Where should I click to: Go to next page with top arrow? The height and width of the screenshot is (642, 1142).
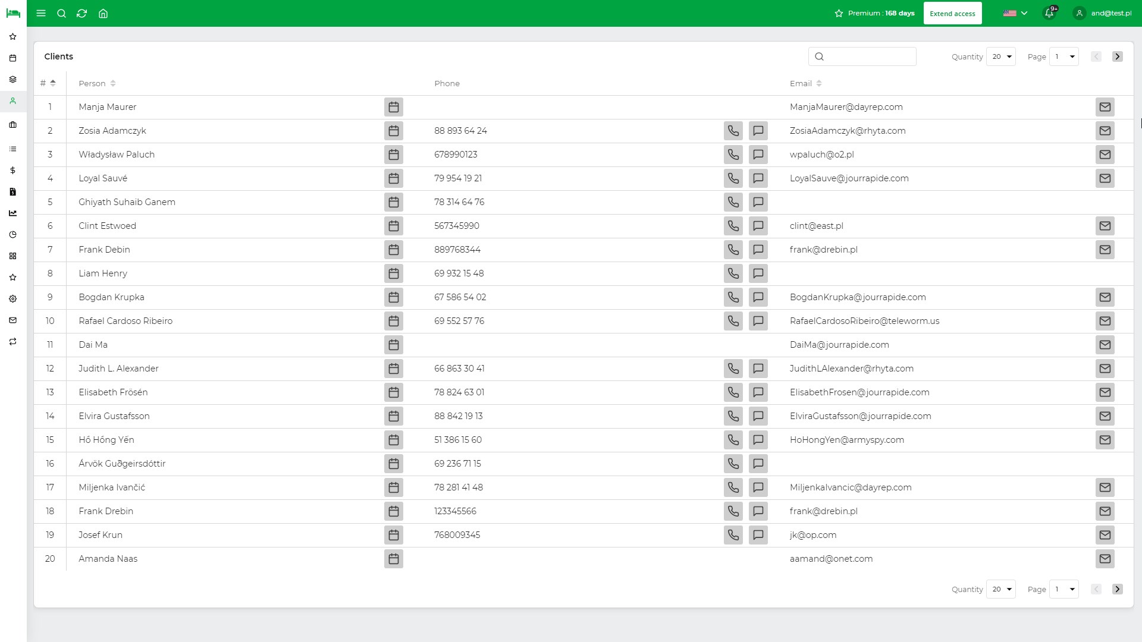[1117, 56]
